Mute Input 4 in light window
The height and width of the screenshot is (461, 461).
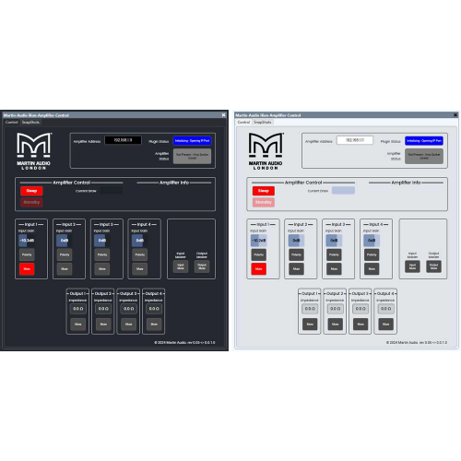[x=372, y=269]
